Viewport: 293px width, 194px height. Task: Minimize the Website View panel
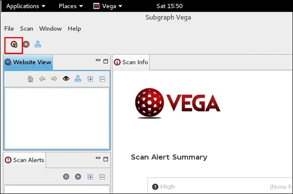point(98,60)
